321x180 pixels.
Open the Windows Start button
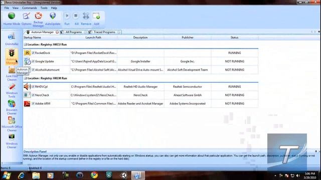coord(7,175)
